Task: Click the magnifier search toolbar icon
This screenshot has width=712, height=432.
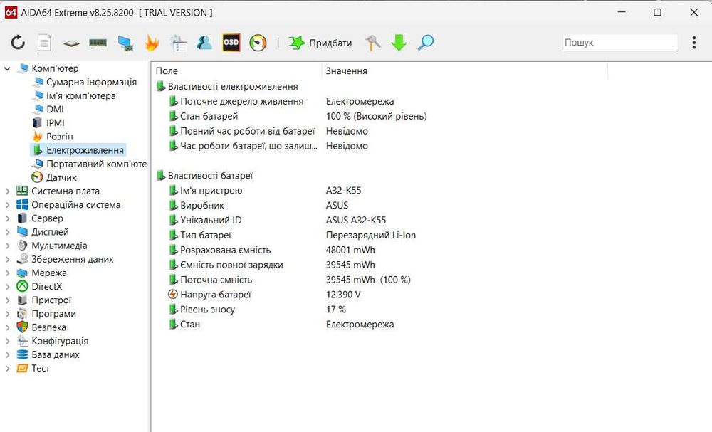Action: (x=426, y=43)
